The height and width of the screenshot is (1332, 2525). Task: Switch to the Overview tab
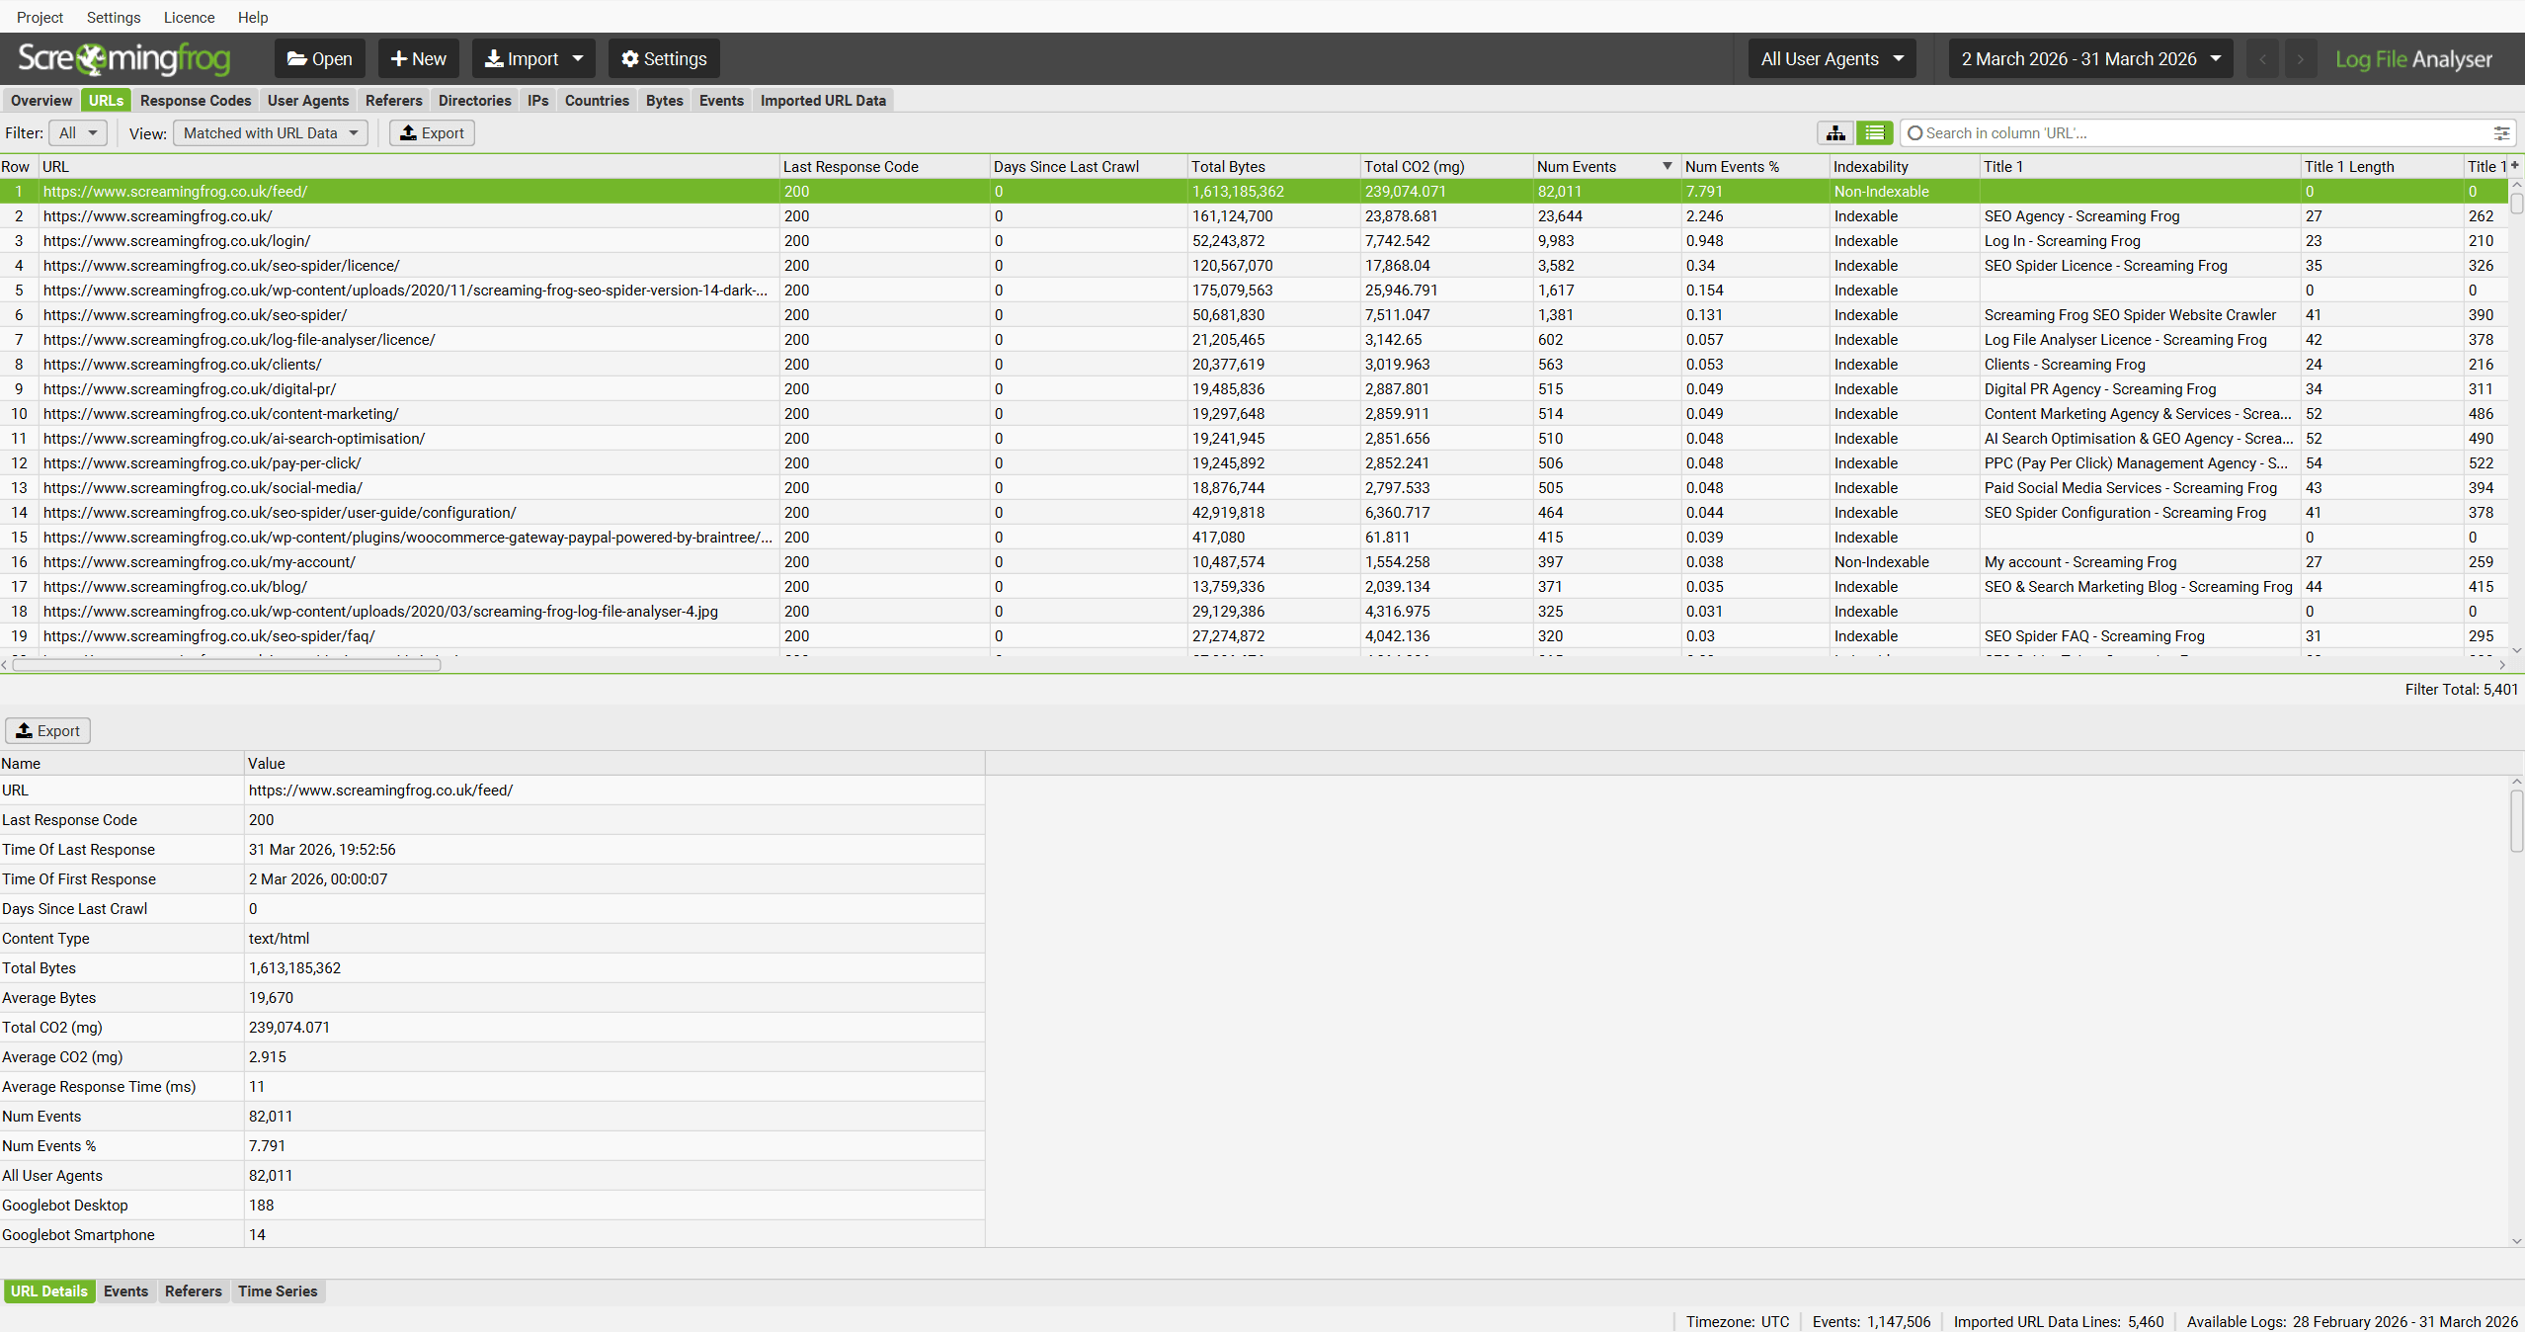click(41, 101)
